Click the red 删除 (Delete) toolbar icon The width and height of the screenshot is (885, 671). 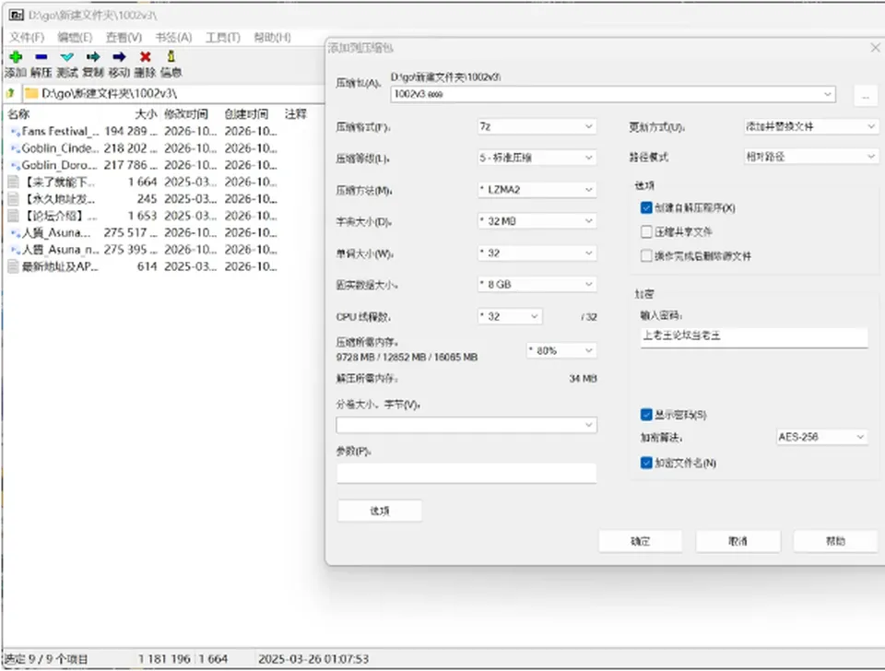pyautogui.click(x=145, y=56)
